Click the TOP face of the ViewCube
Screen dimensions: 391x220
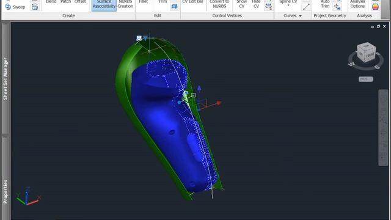pos(367,46)
